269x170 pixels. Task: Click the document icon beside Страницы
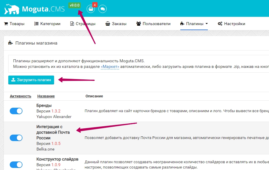(72, 24)
